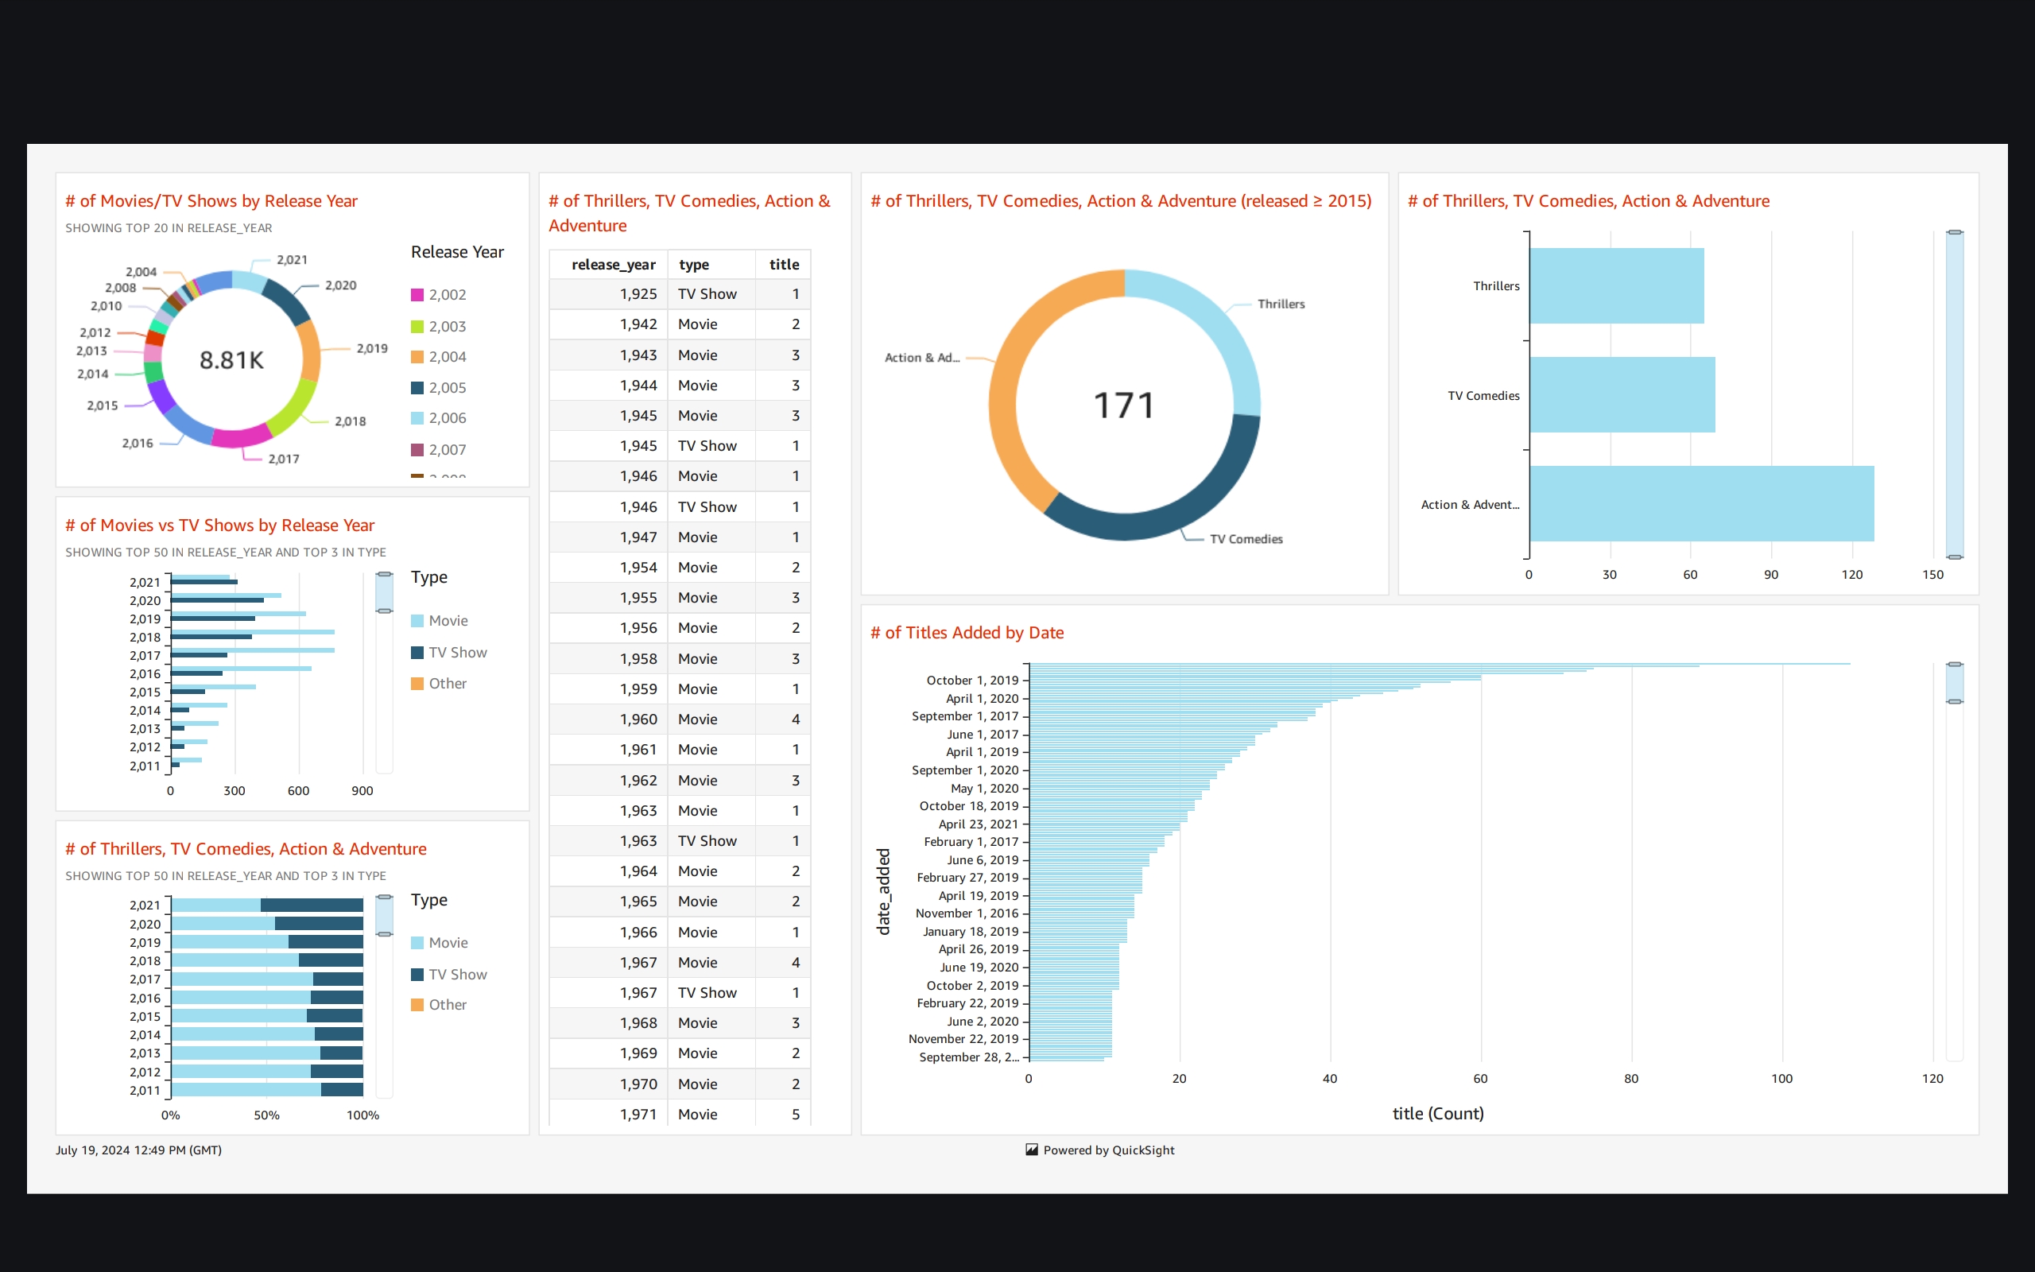Click the TV Show legend swatch in stacked-bar chart
Image resolution: width=2035 pixels, height=1272 pixels.
pyautogui.click(x=417, y=974)
